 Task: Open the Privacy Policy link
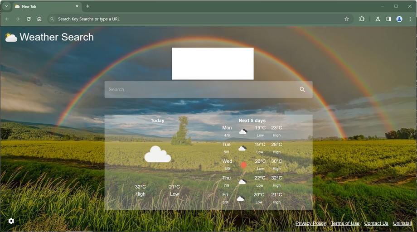click(x=310, y=223)
